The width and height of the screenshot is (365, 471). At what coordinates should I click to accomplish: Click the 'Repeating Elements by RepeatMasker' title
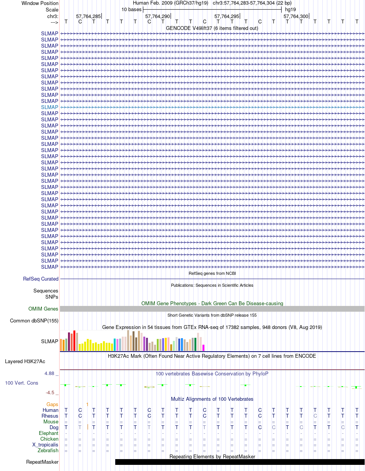click(x=212, y=456)
